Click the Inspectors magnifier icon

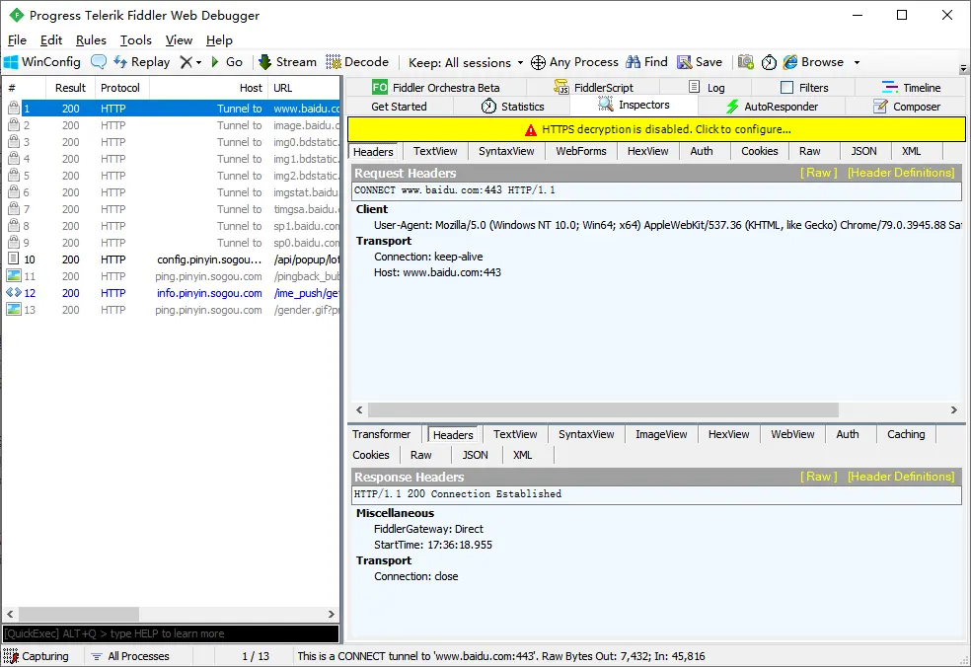point(606,105)
